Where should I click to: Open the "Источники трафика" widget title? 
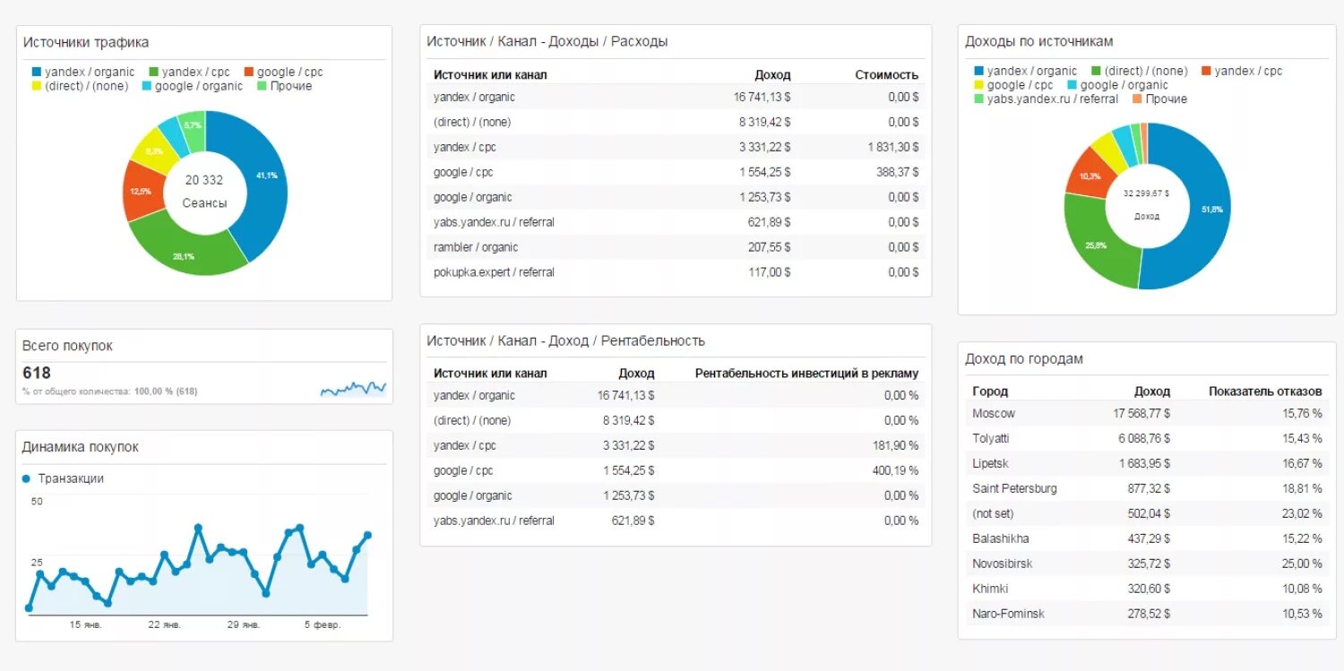[86, 42]
